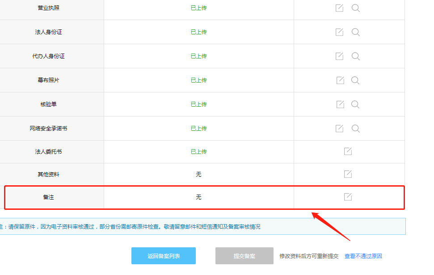Screen dimensions: 434x275
Task: Open edit icon for 幕布照片
Action: (340, 80)
